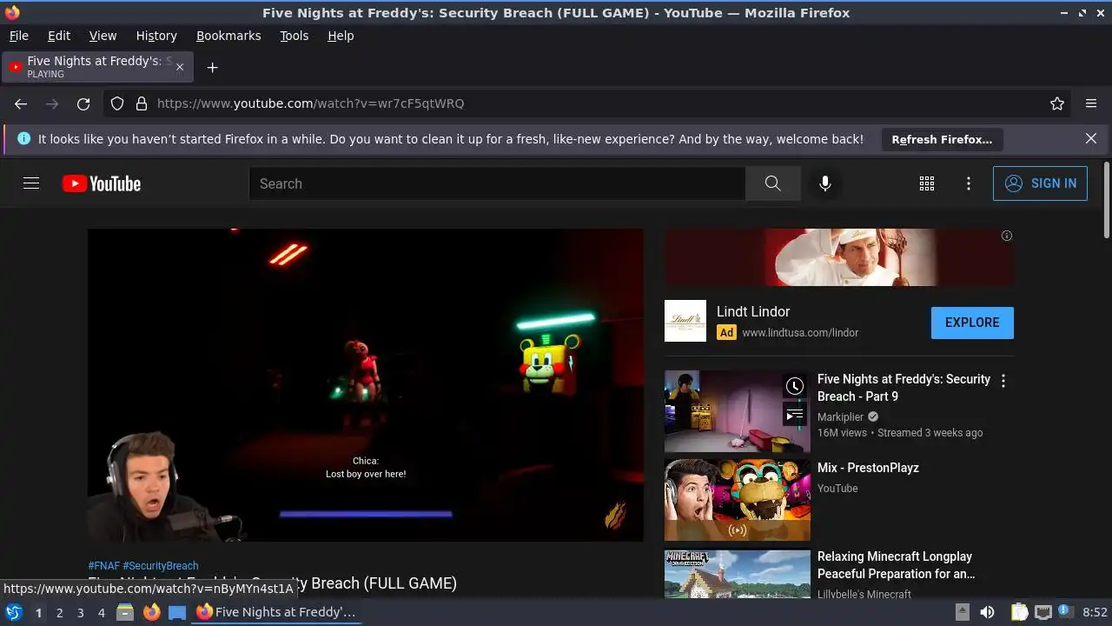Open the Tools menu
Screen dimensions: 1112x626
[295, 36]
